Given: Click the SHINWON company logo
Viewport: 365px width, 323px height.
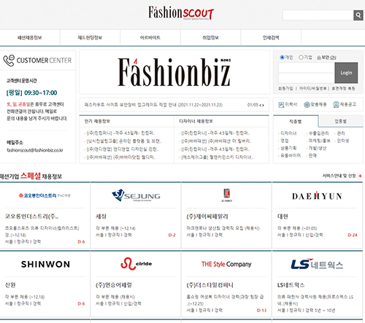Looking at the screenshot, I should [x=45, y=264].
